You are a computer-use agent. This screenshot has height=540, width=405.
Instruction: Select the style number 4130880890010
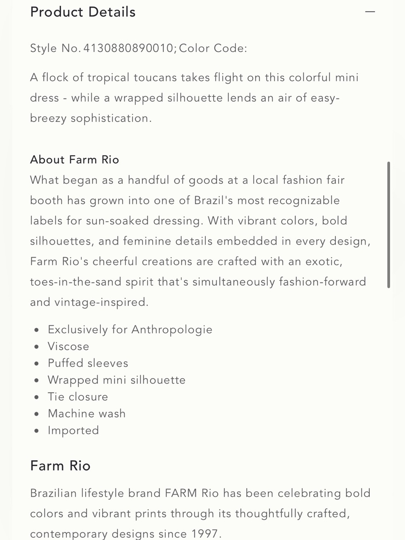point(128,48)
